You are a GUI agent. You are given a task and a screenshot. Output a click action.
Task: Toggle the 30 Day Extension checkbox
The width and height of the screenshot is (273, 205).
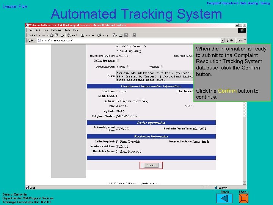(118, 61)
